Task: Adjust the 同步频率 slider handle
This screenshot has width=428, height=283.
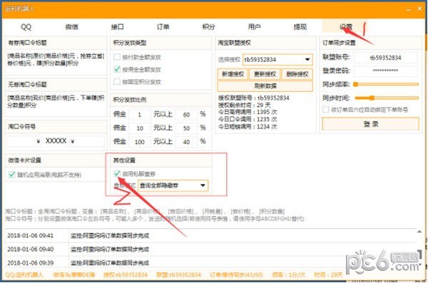Action: click(x=355, y=84)
